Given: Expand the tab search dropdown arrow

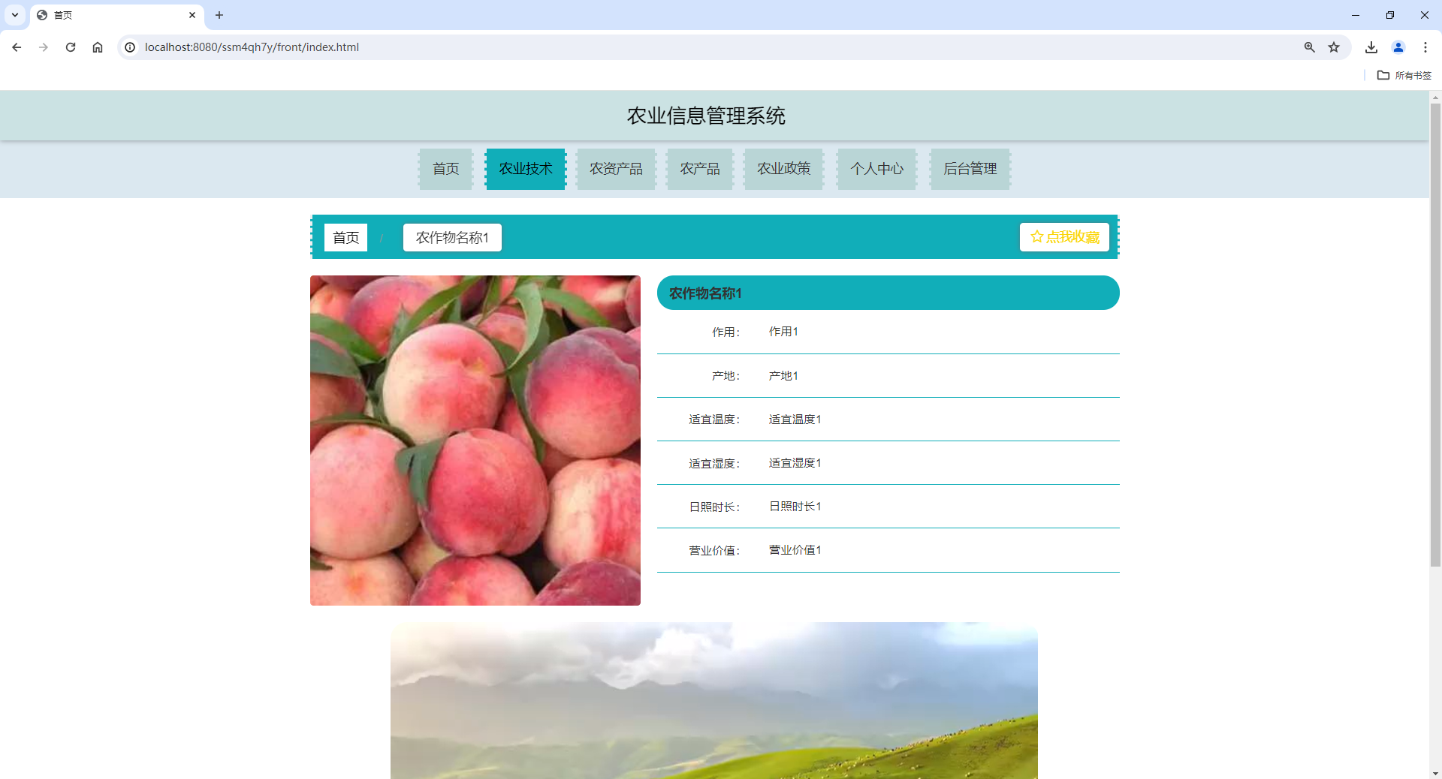Looking at the screenshot, I should 14,15.
